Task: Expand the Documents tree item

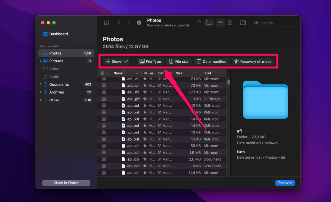Action: click(x=41, y=84)
